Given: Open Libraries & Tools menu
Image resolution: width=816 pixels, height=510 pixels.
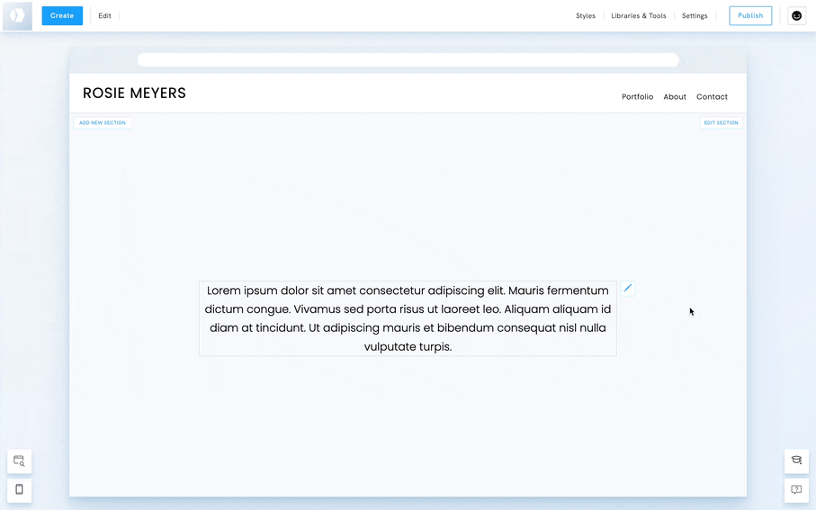Looking at the screenshot, I should (639, 15).
